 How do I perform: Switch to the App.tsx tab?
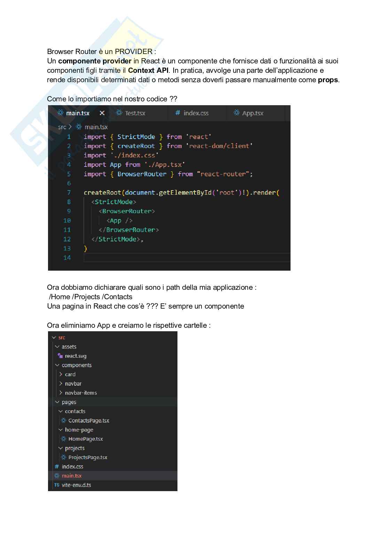[253, 113]
